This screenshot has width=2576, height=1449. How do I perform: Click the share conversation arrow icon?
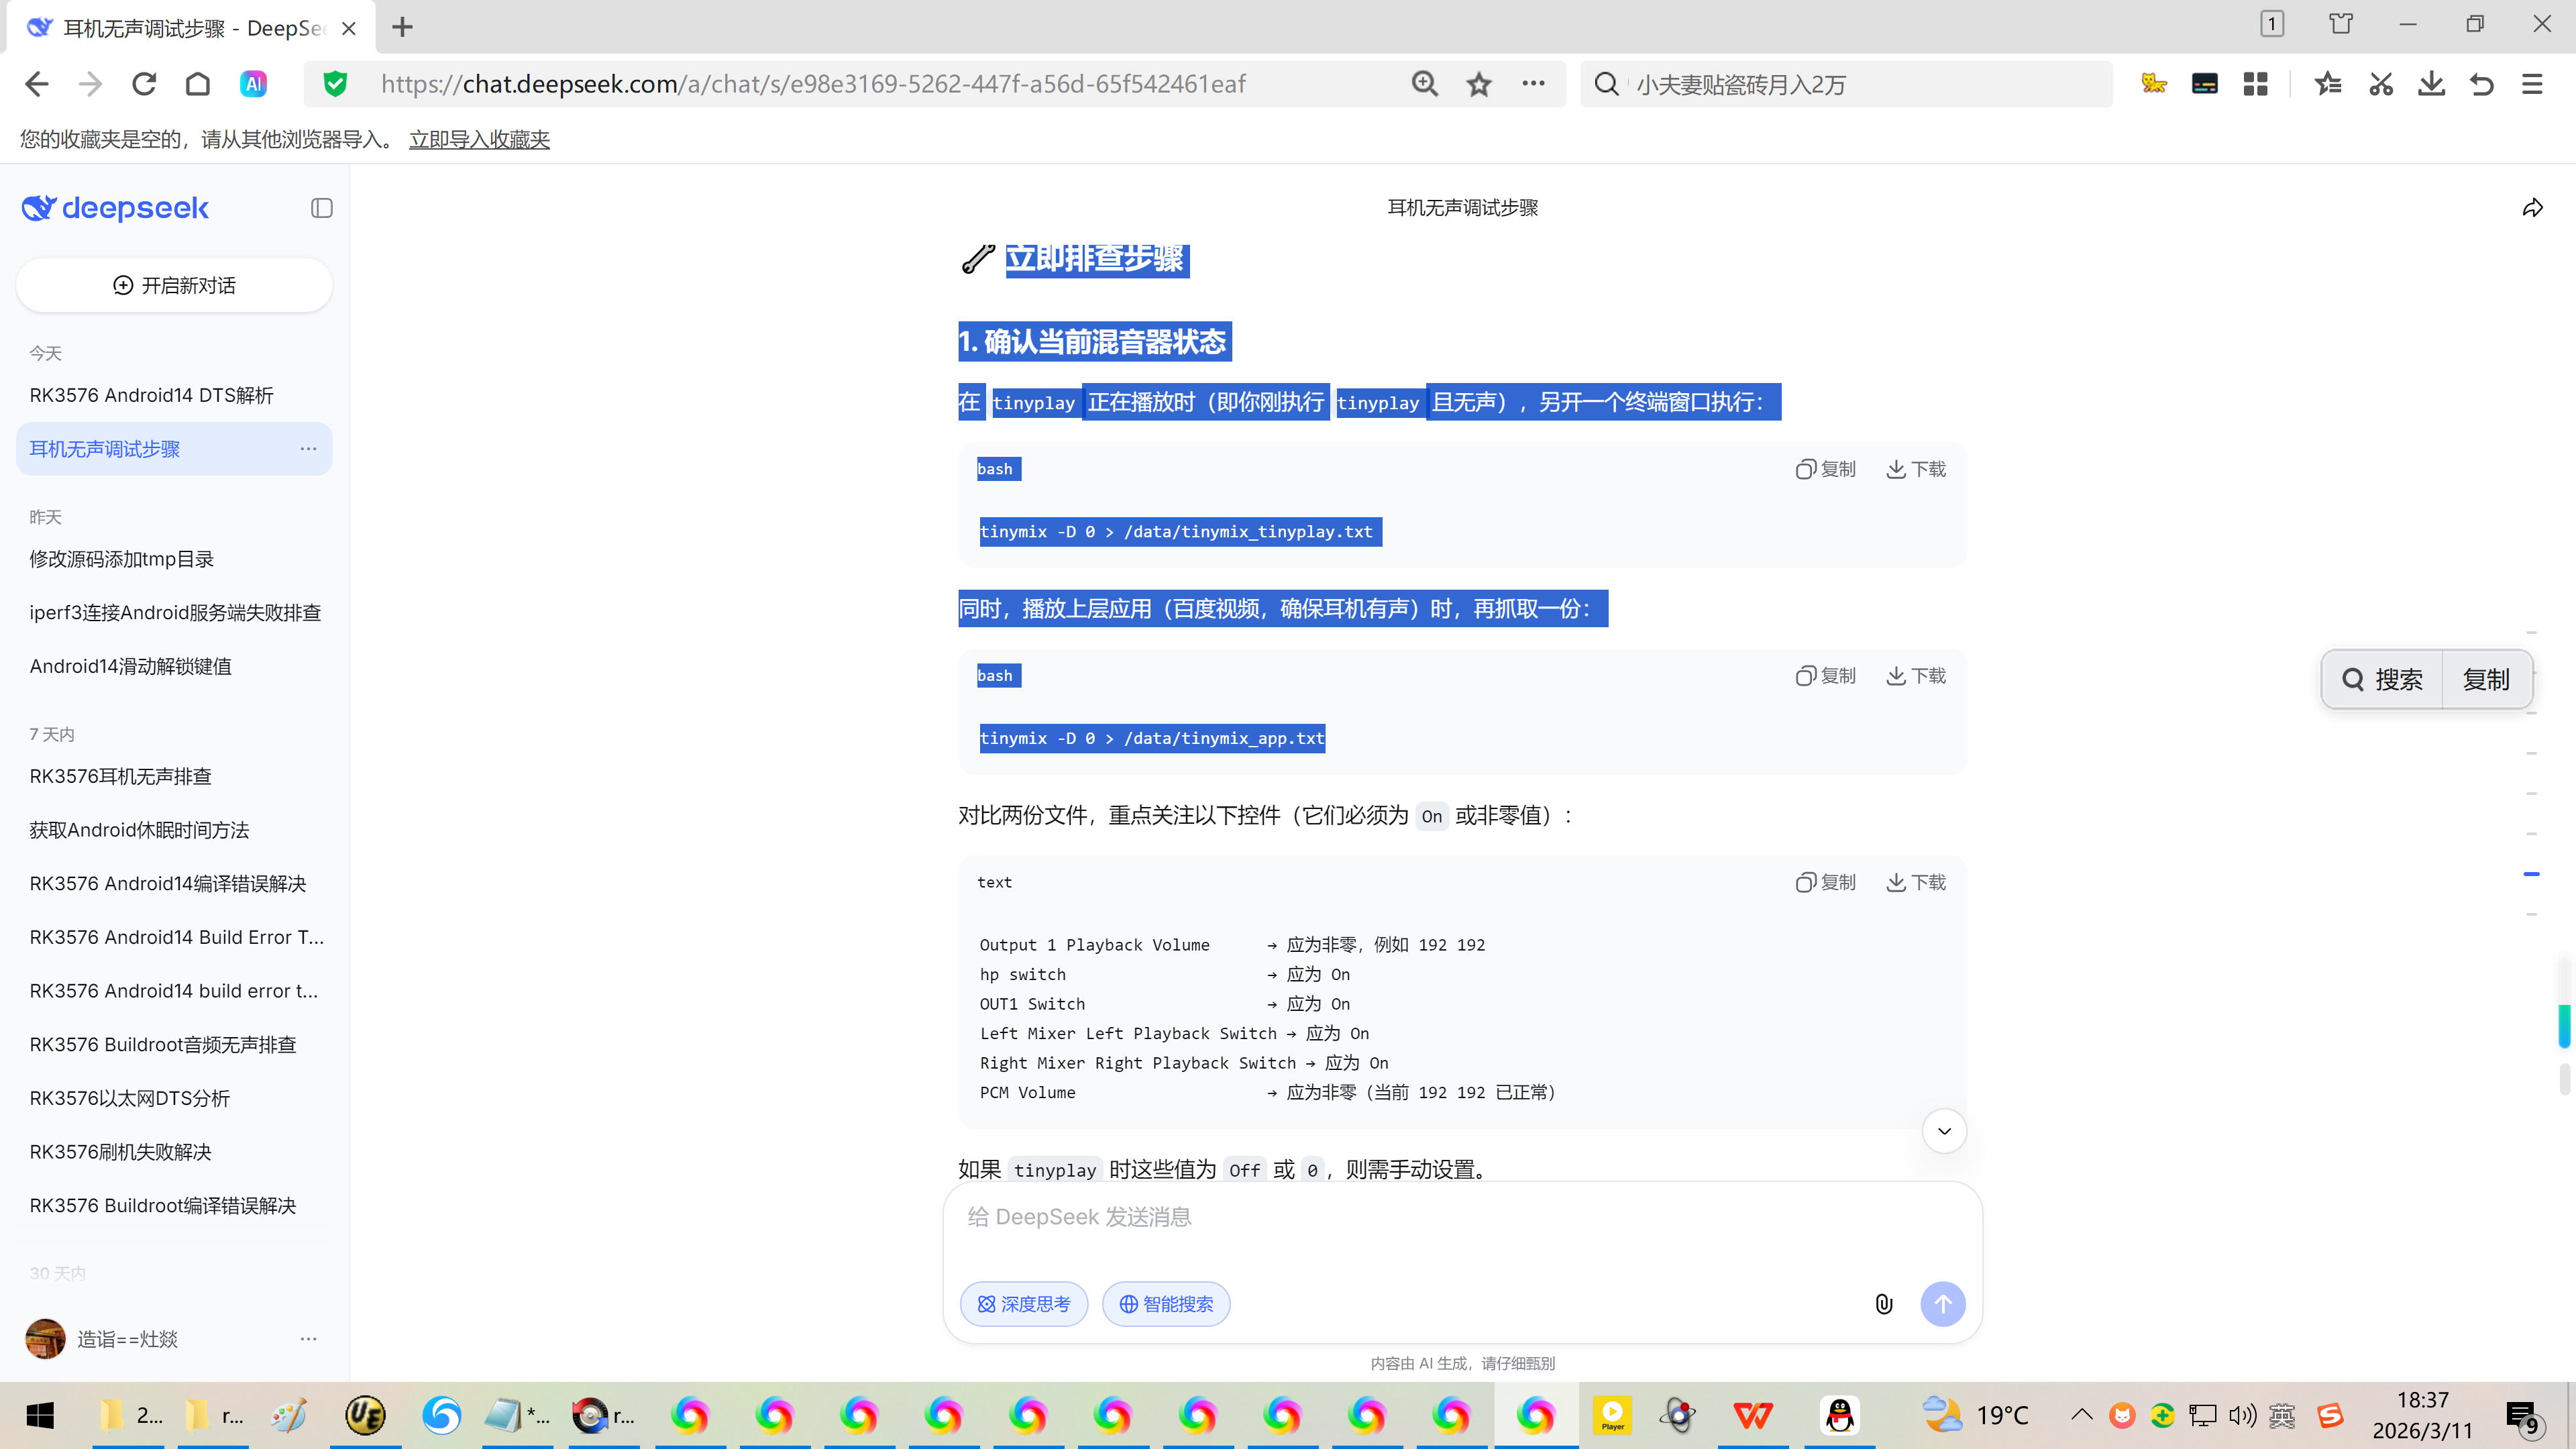(2532, 208)
